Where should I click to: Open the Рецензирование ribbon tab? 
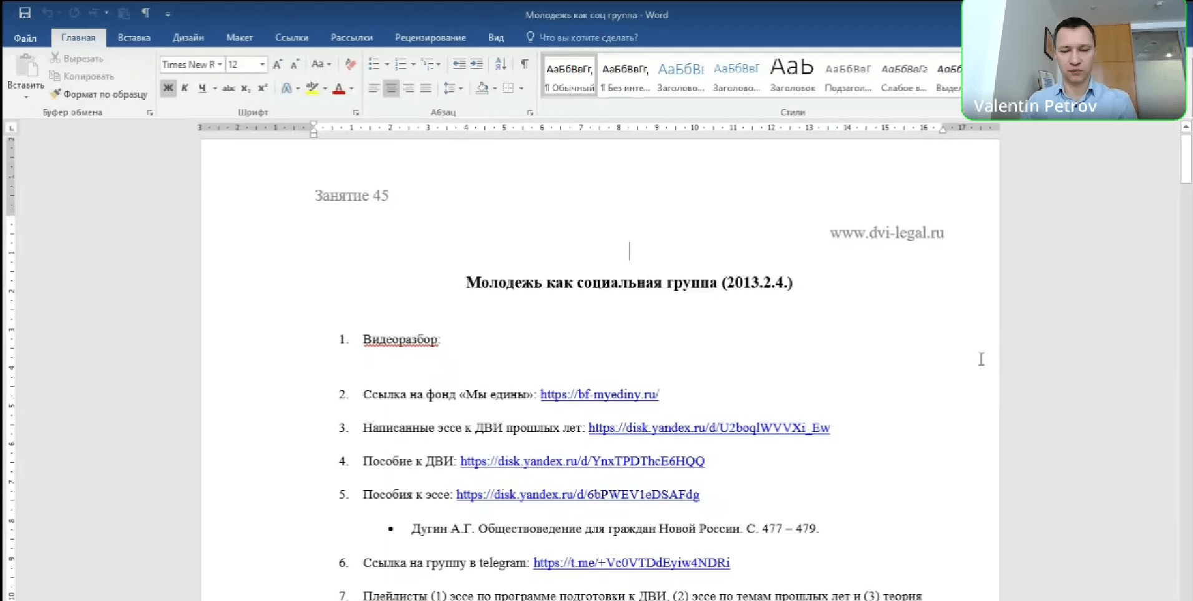tap(430, 37)
